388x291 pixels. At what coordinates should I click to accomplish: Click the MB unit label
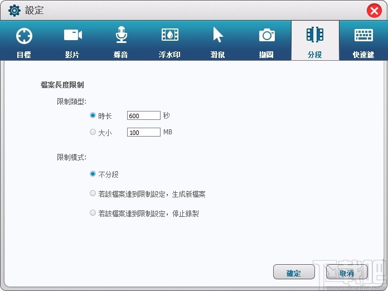(168, 132)
